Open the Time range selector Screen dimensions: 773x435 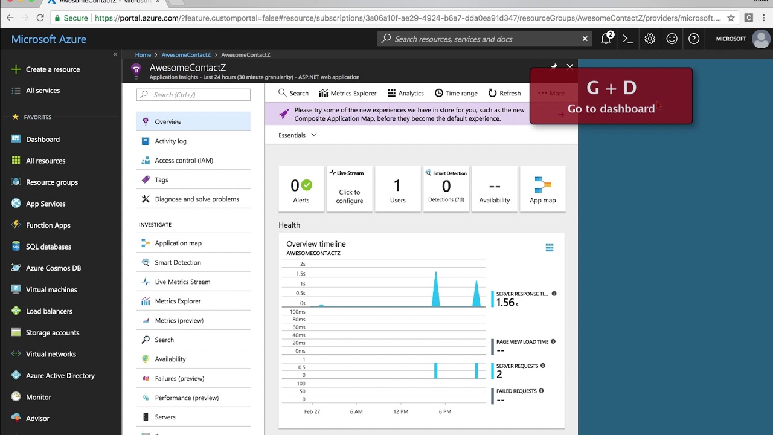456,93
